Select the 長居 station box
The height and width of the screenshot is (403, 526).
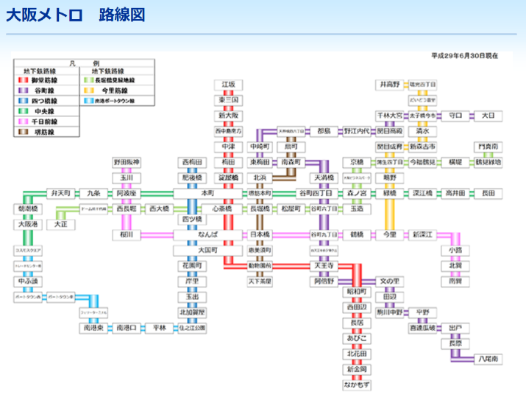[x=357, y=323]
